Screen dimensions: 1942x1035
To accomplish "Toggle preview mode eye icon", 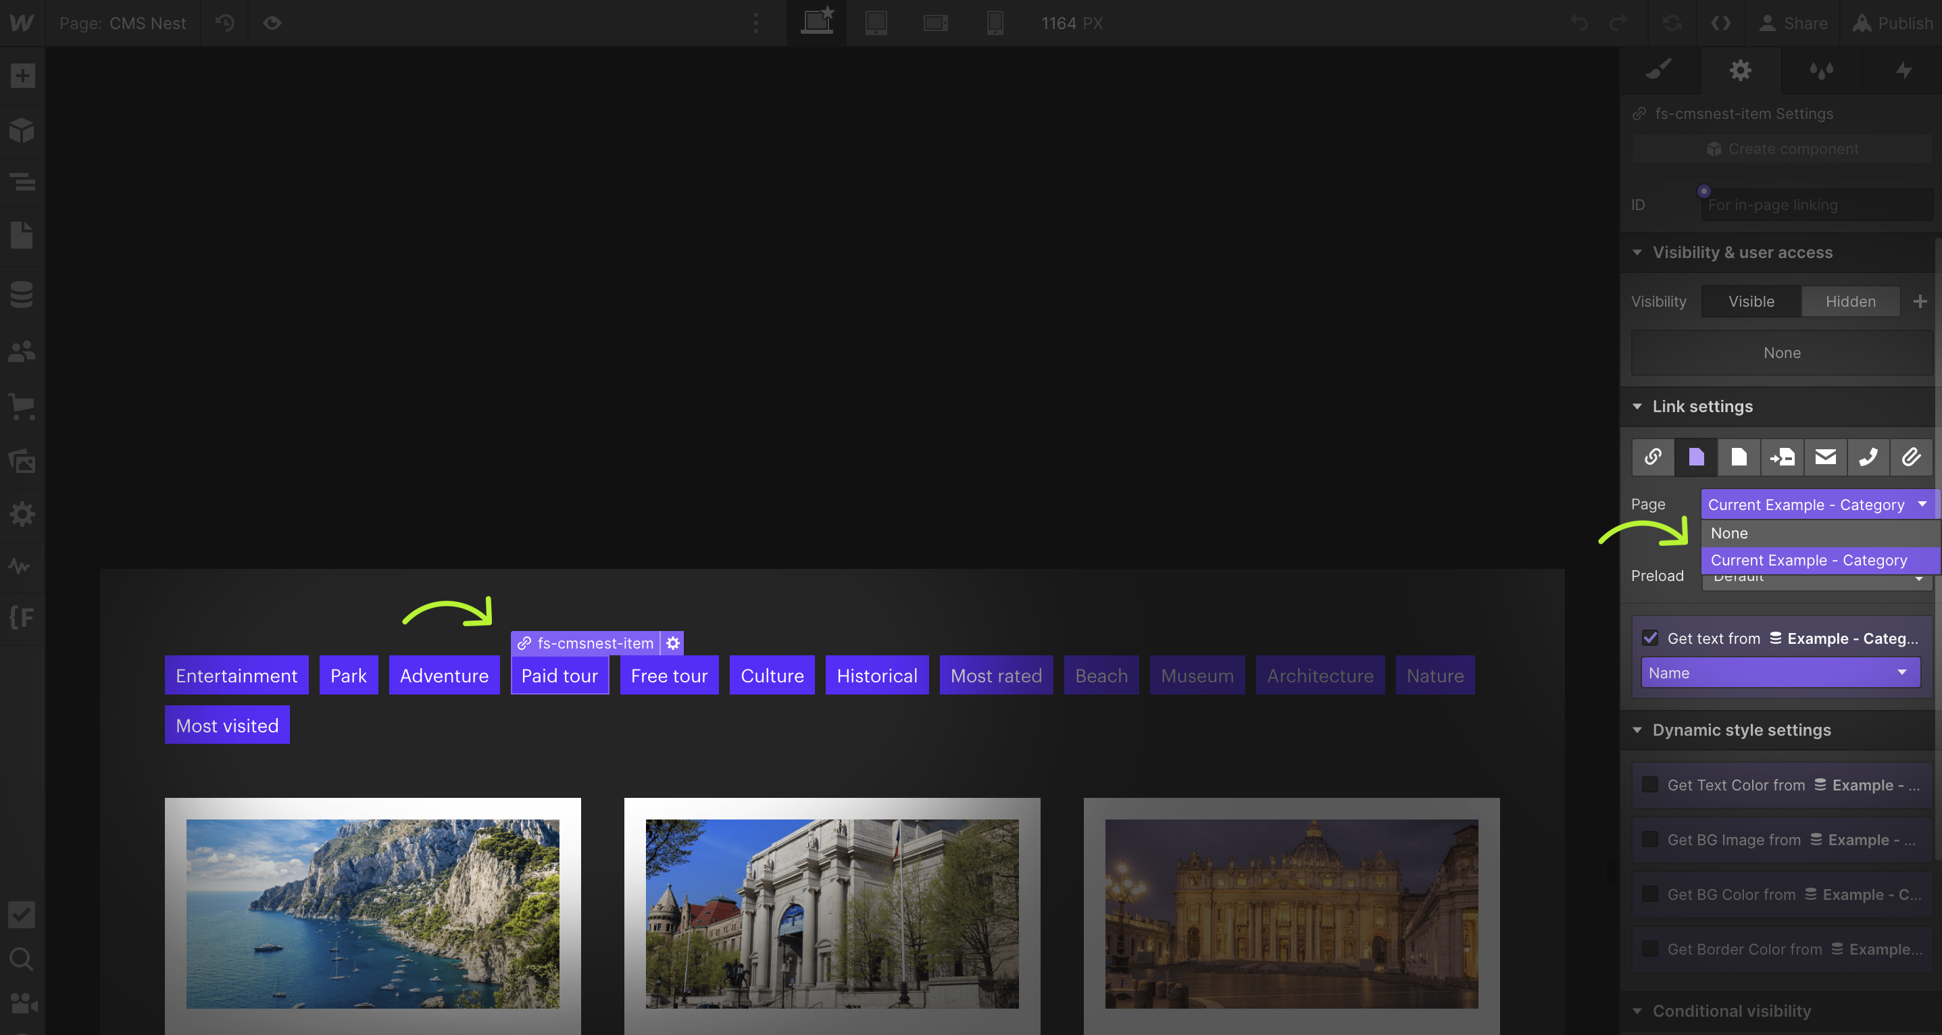I will tap(272, 24).
